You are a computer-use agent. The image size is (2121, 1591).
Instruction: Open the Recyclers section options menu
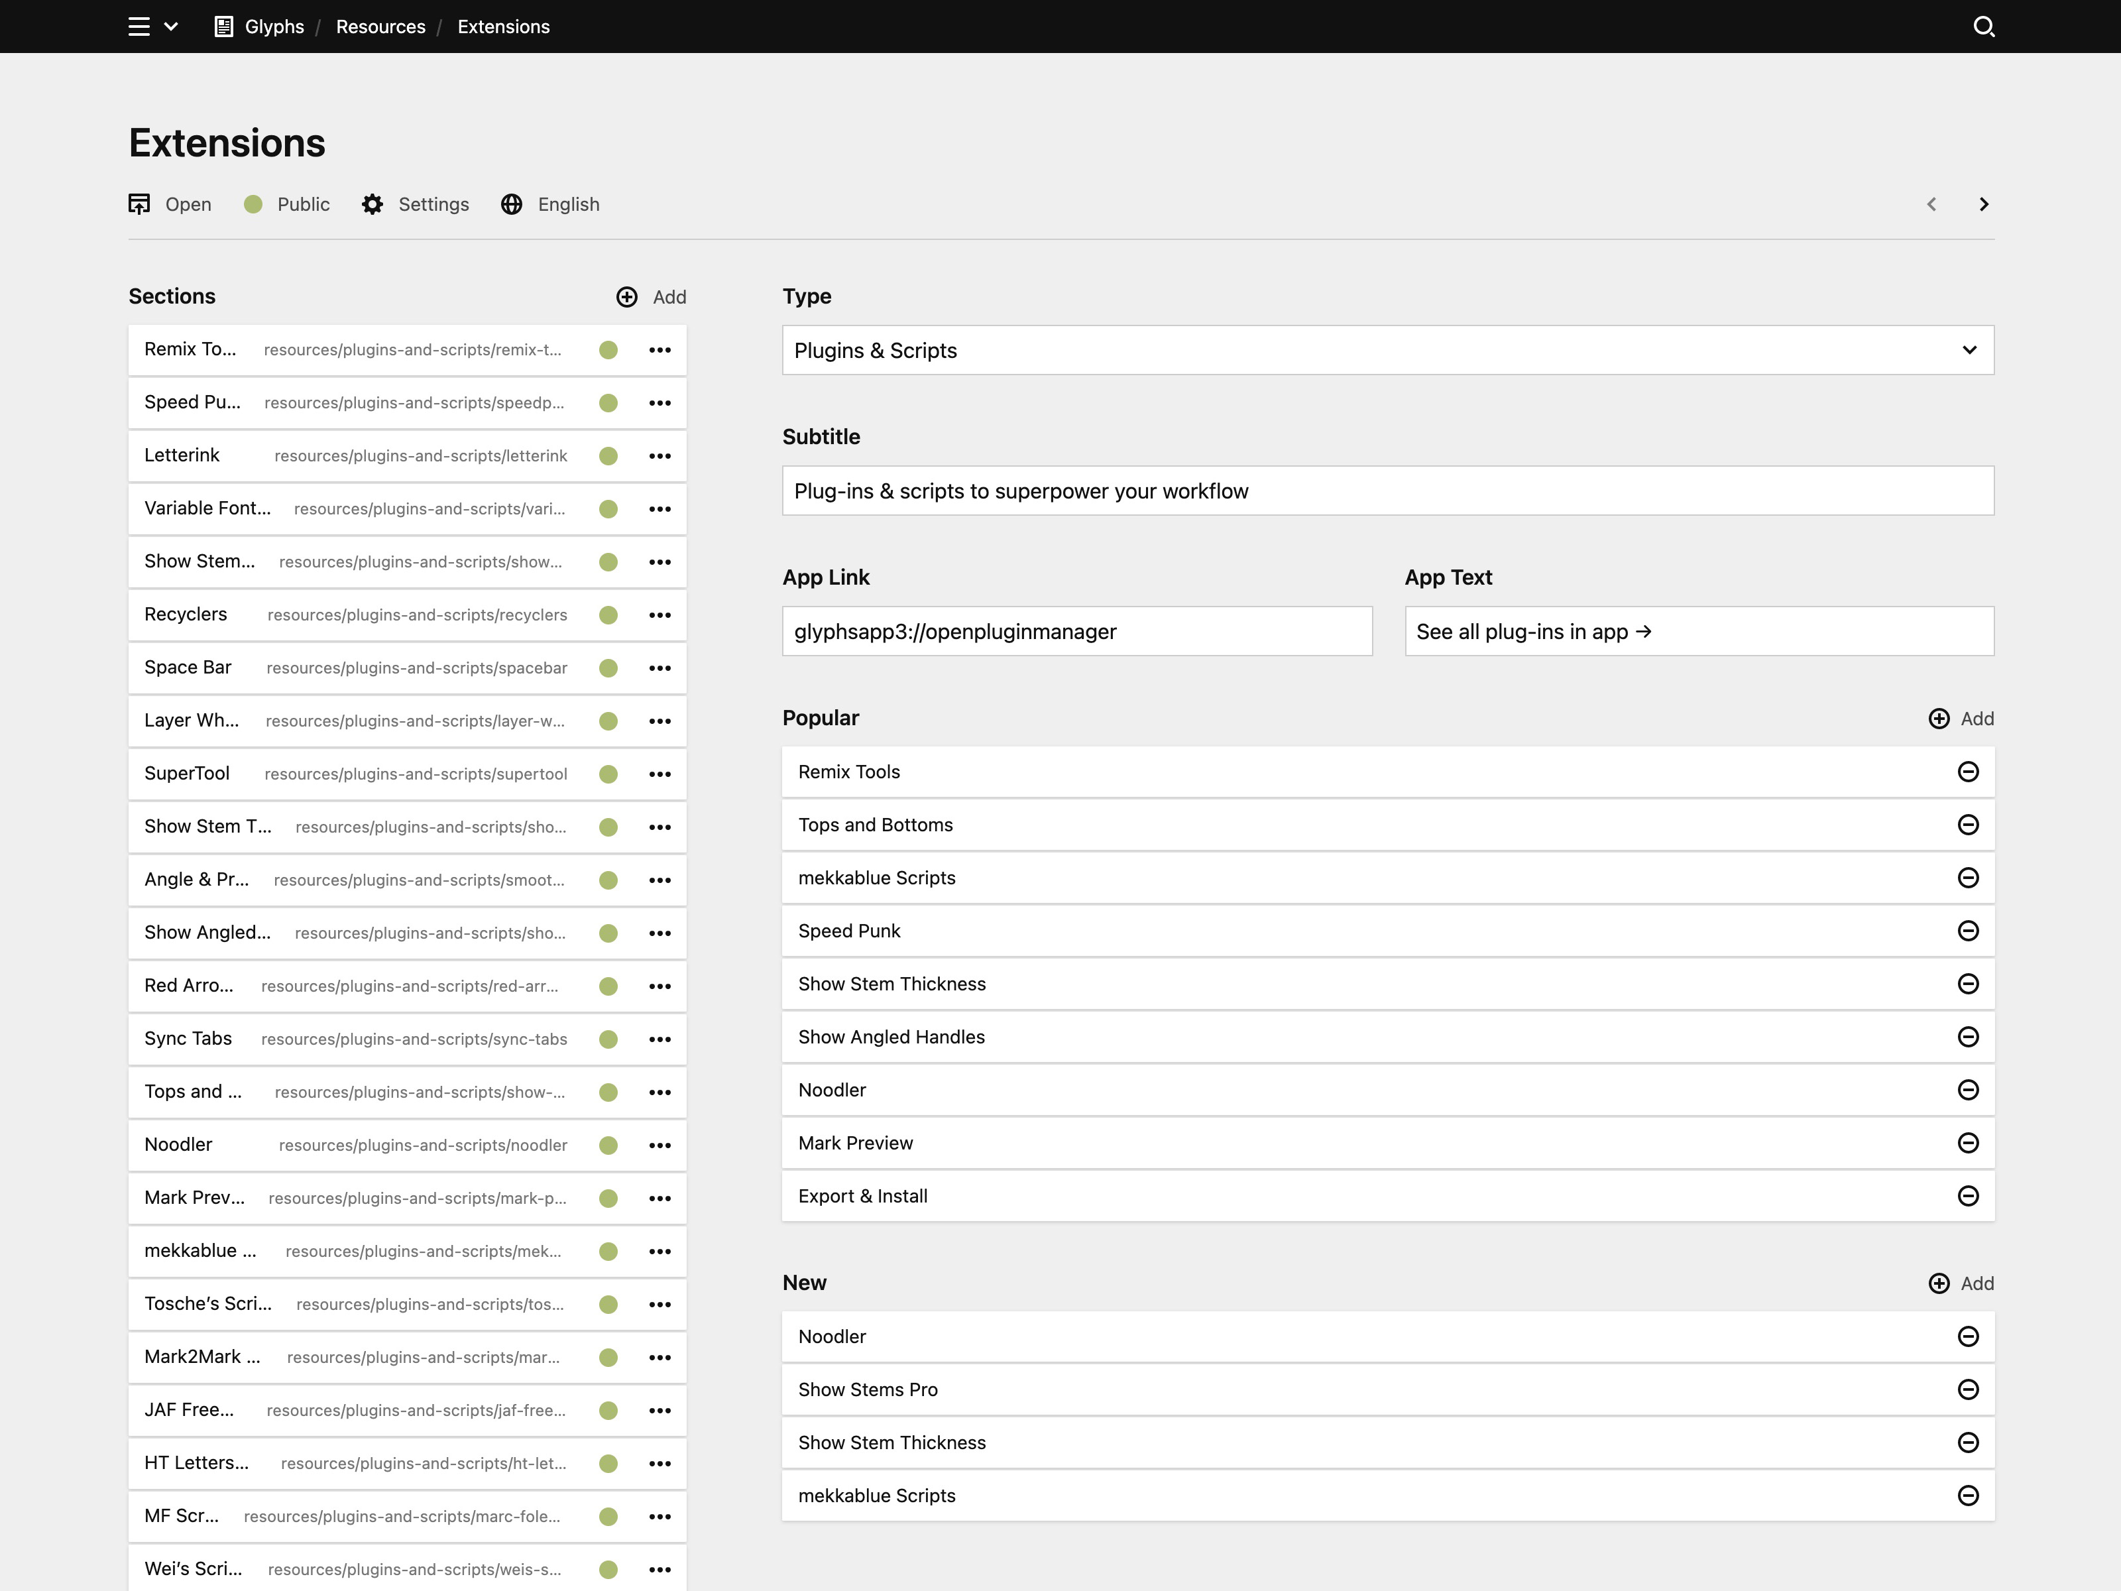pyautogui.click(x=659, y=615)
